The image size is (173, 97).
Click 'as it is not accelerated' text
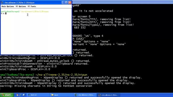click(94, 11)
